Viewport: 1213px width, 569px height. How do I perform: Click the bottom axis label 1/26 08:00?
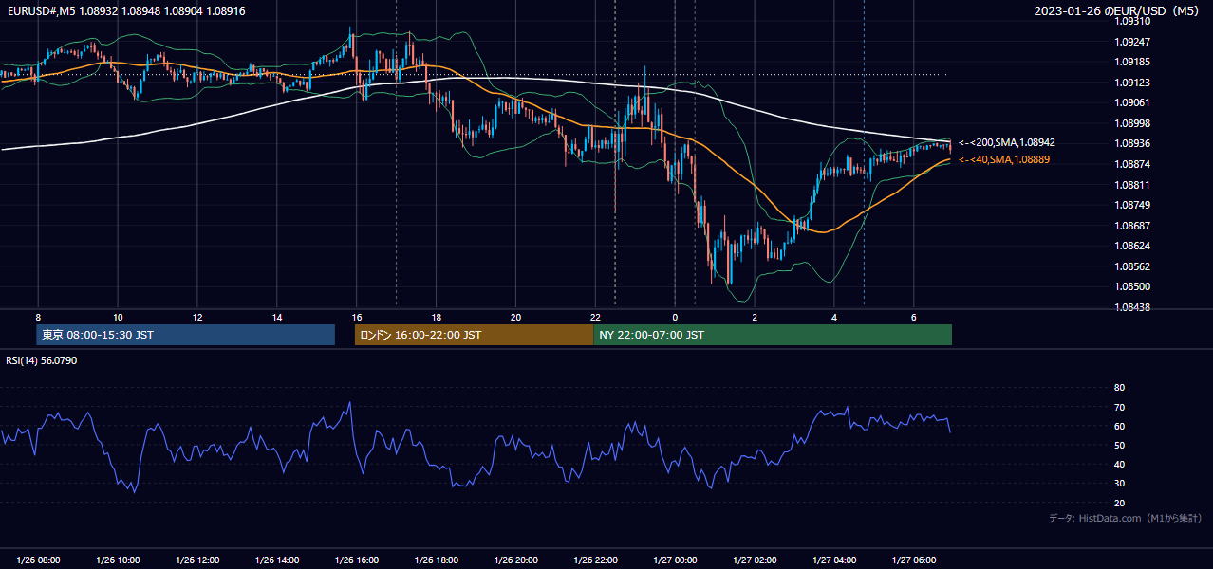(x=38, y=560)
